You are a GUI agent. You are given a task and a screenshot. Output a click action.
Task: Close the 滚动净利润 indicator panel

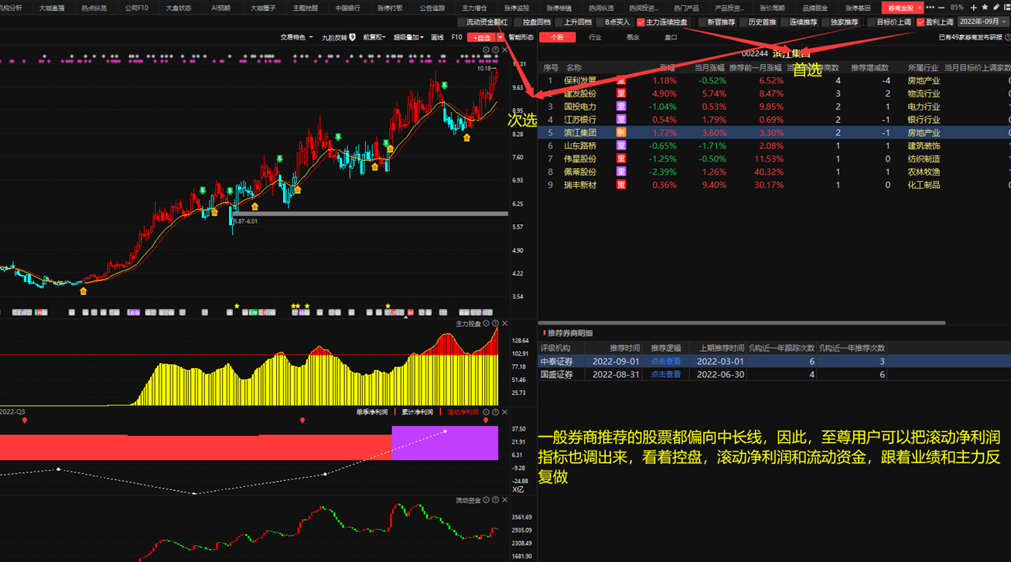505,412
